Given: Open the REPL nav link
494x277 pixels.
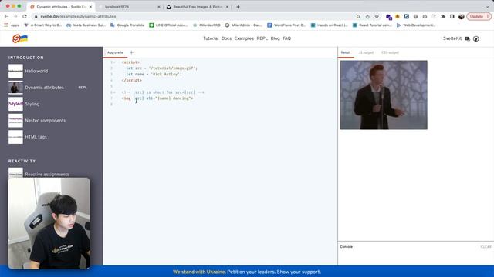Looking at the screenshot, I should (262, 38).
